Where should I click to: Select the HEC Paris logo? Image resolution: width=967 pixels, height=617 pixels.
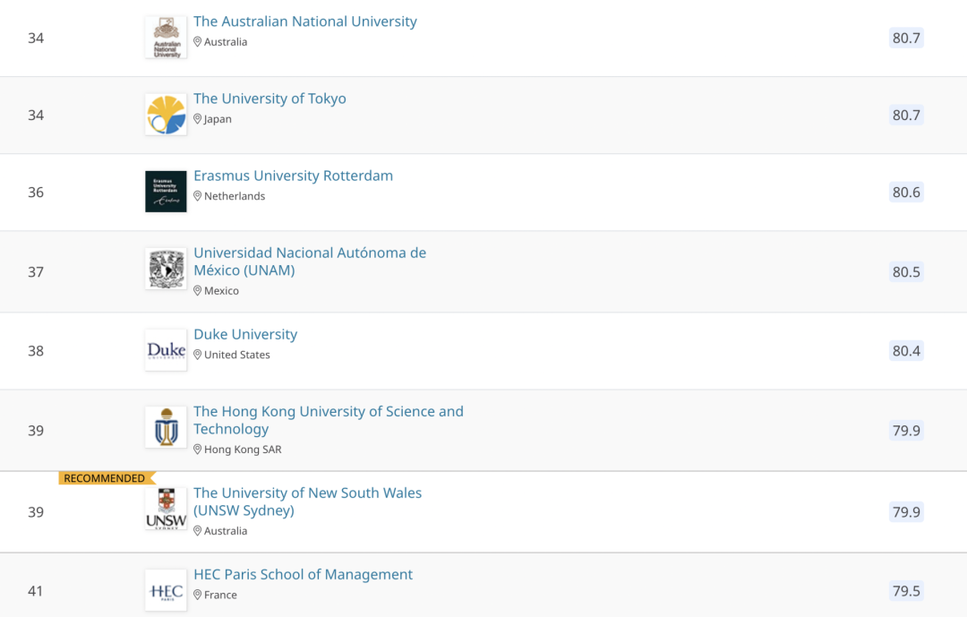pos(166,590)
